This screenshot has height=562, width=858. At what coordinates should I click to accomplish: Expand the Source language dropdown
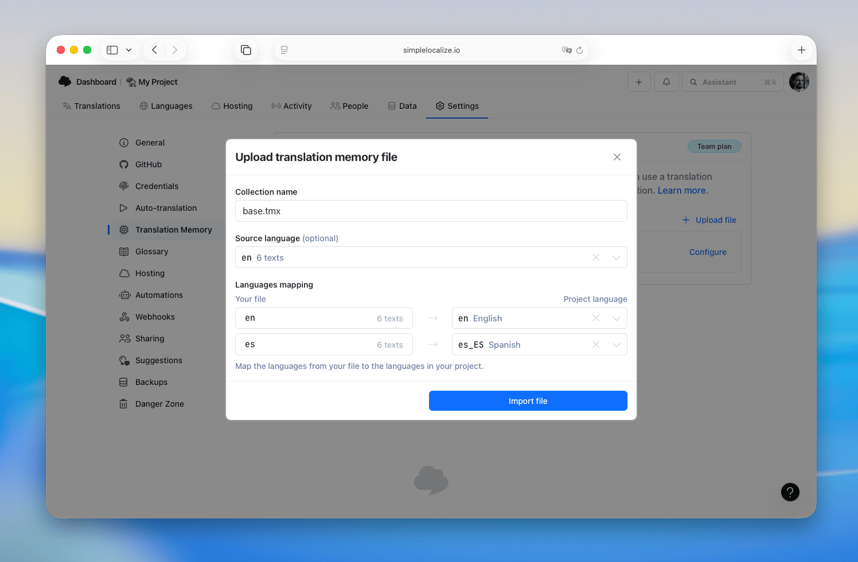tap(616, 258)
